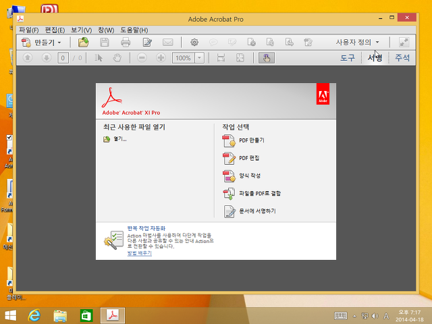Viewport: 432px width, 324px height.
Task: Click the volume speaker tray icon
Action: pyautogui.click(x=375, y=316)
